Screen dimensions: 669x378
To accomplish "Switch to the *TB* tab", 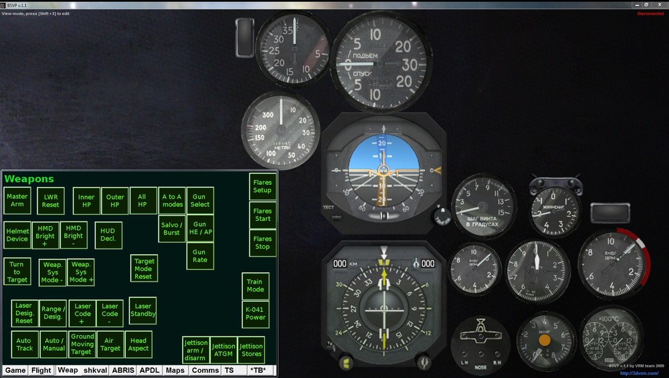I will point(258,371).
